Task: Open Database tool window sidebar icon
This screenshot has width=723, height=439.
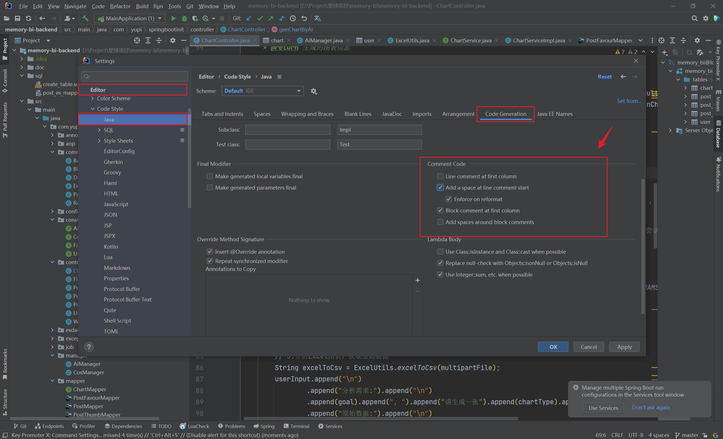Action: tap(718, 134)
